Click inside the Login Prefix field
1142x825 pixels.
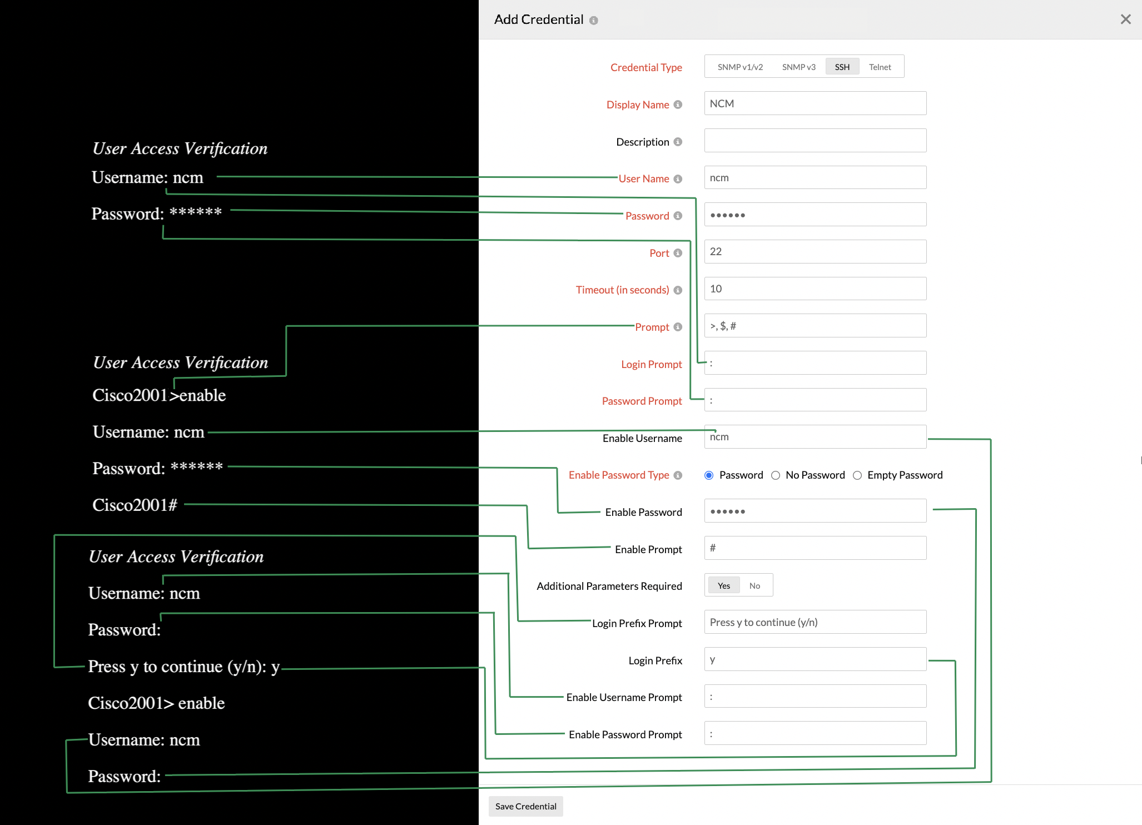pyautogui.click(x=815, y=659)
